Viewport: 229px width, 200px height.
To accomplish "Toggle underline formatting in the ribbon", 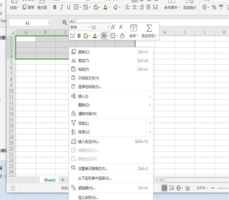I will (68, 7).
